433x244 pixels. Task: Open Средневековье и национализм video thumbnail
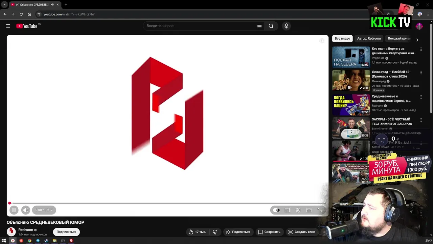pos(351,105)
